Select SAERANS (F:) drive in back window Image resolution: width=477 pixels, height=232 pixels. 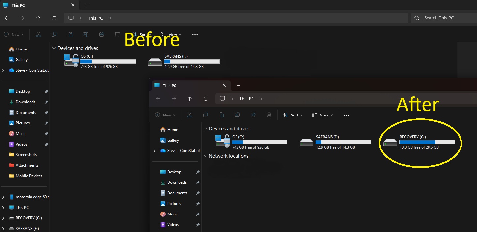184,61
